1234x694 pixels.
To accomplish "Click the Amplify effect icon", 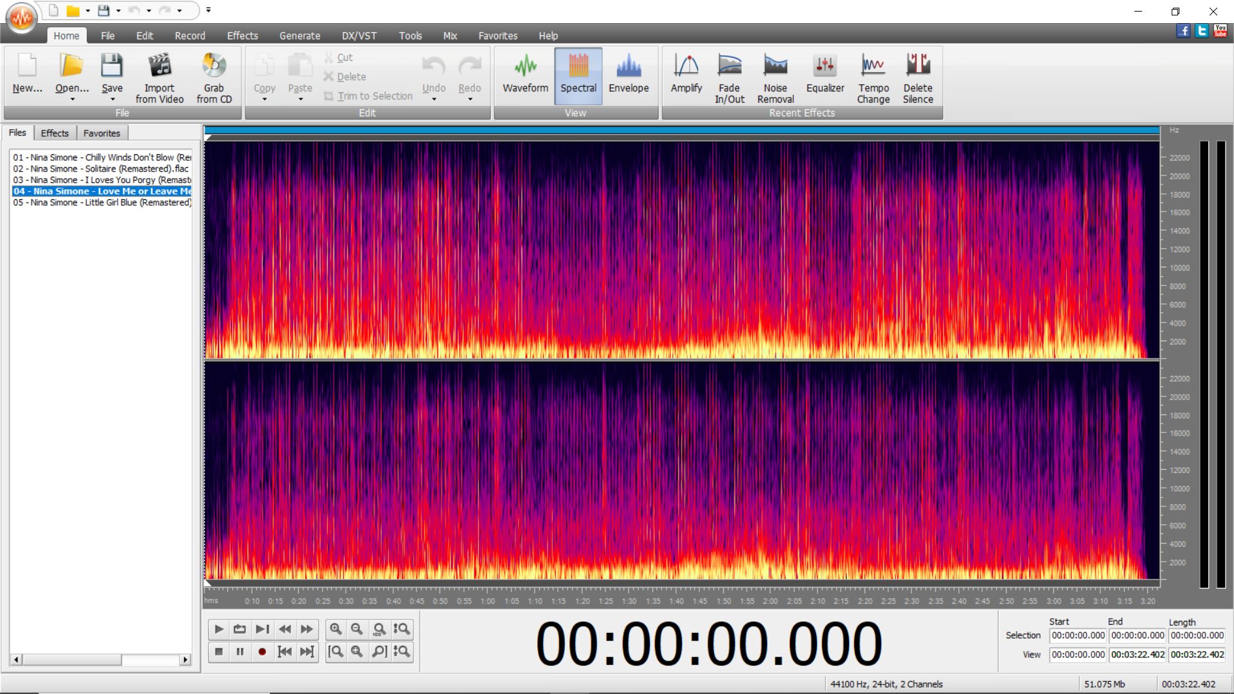I will [x=686, y=66].
